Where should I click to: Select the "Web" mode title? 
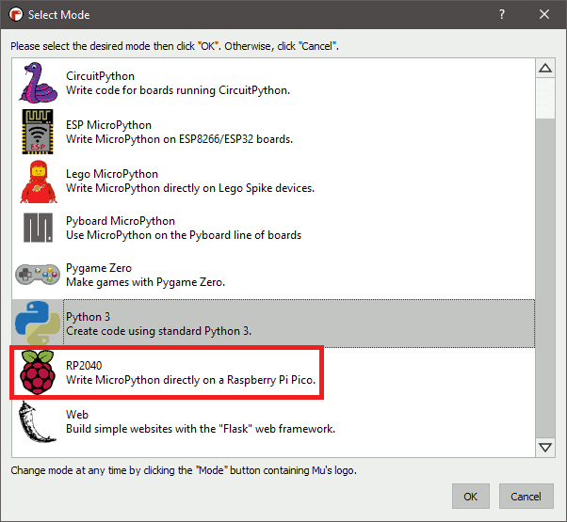pyautogui.click(x=77, y=415)
